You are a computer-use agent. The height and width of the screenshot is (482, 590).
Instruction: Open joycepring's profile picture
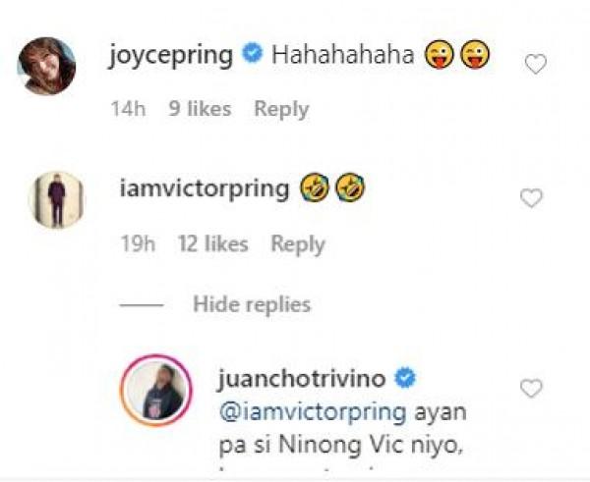pyautogui.click(x=46, y=66)
